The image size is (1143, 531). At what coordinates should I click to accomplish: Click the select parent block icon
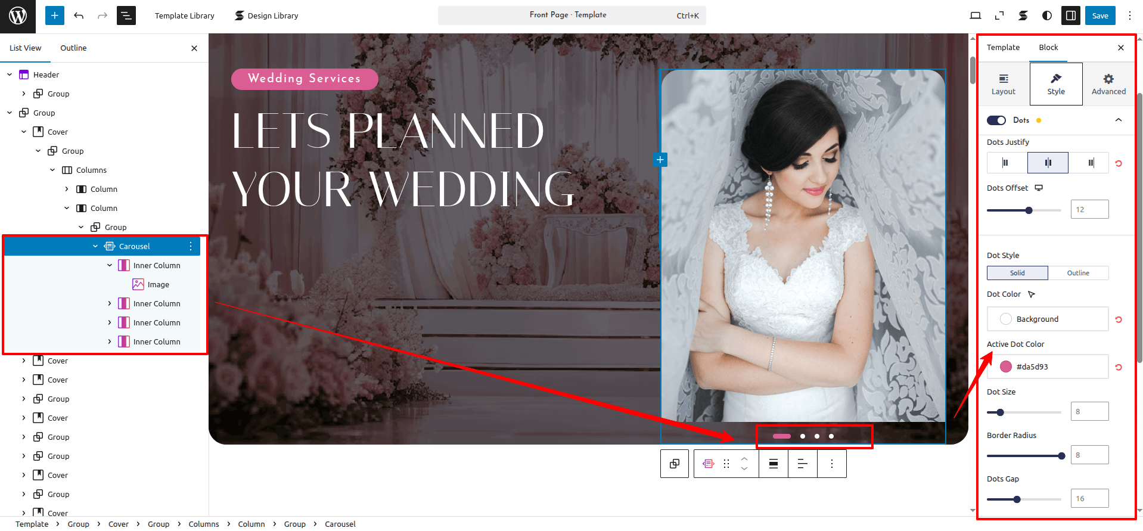pos(675,464)
